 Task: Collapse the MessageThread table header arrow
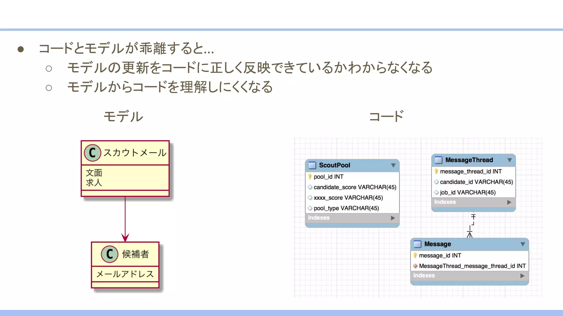[x=509, y=160]
